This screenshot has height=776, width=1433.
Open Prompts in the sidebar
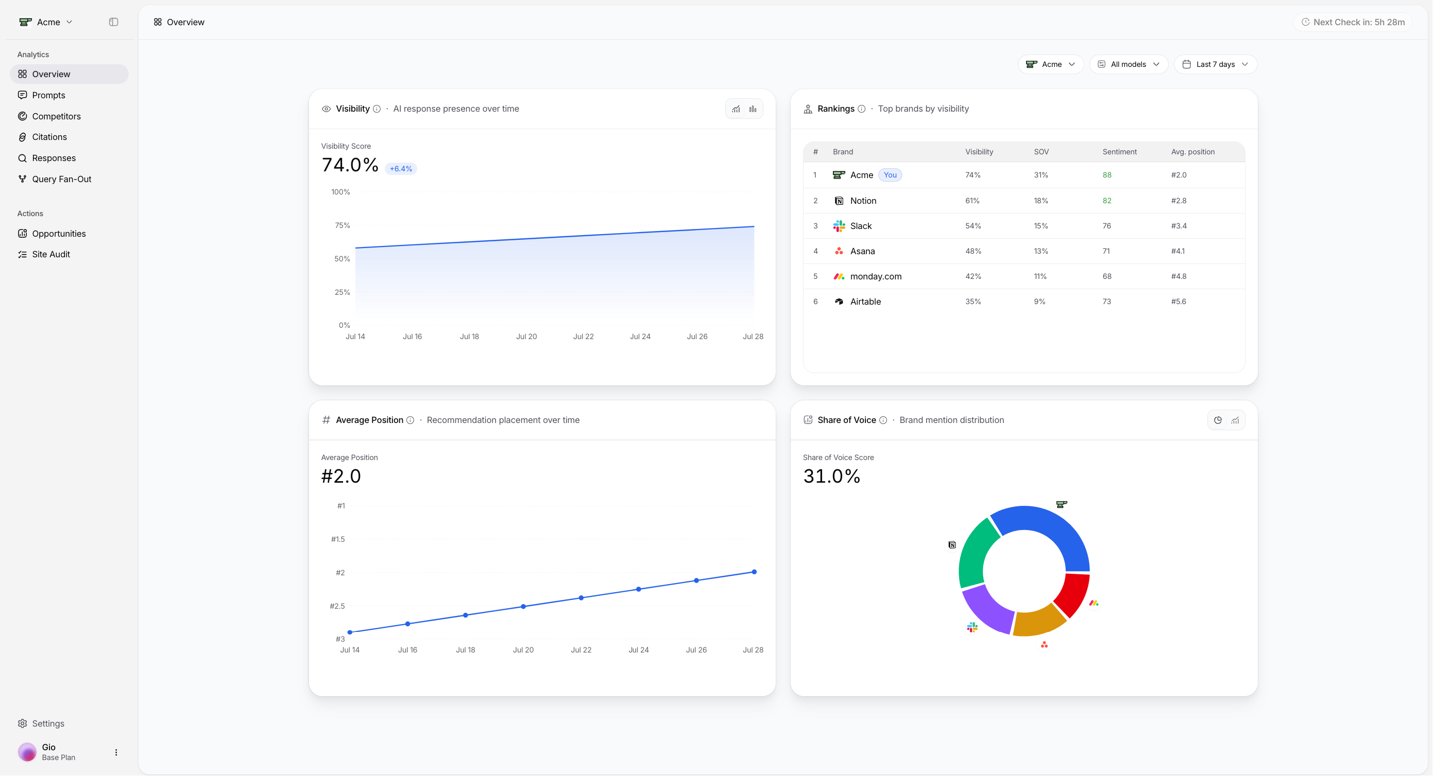coord(69,95)
